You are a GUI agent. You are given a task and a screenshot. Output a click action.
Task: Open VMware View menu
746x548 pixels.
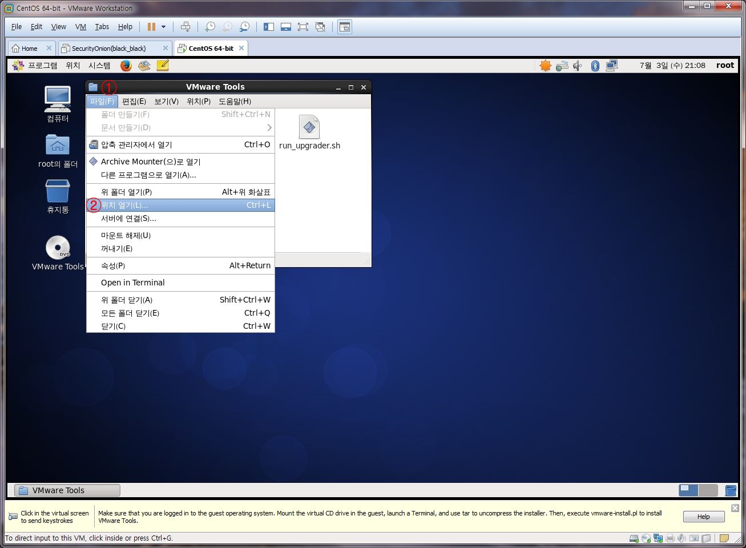[x=59, y=27]
